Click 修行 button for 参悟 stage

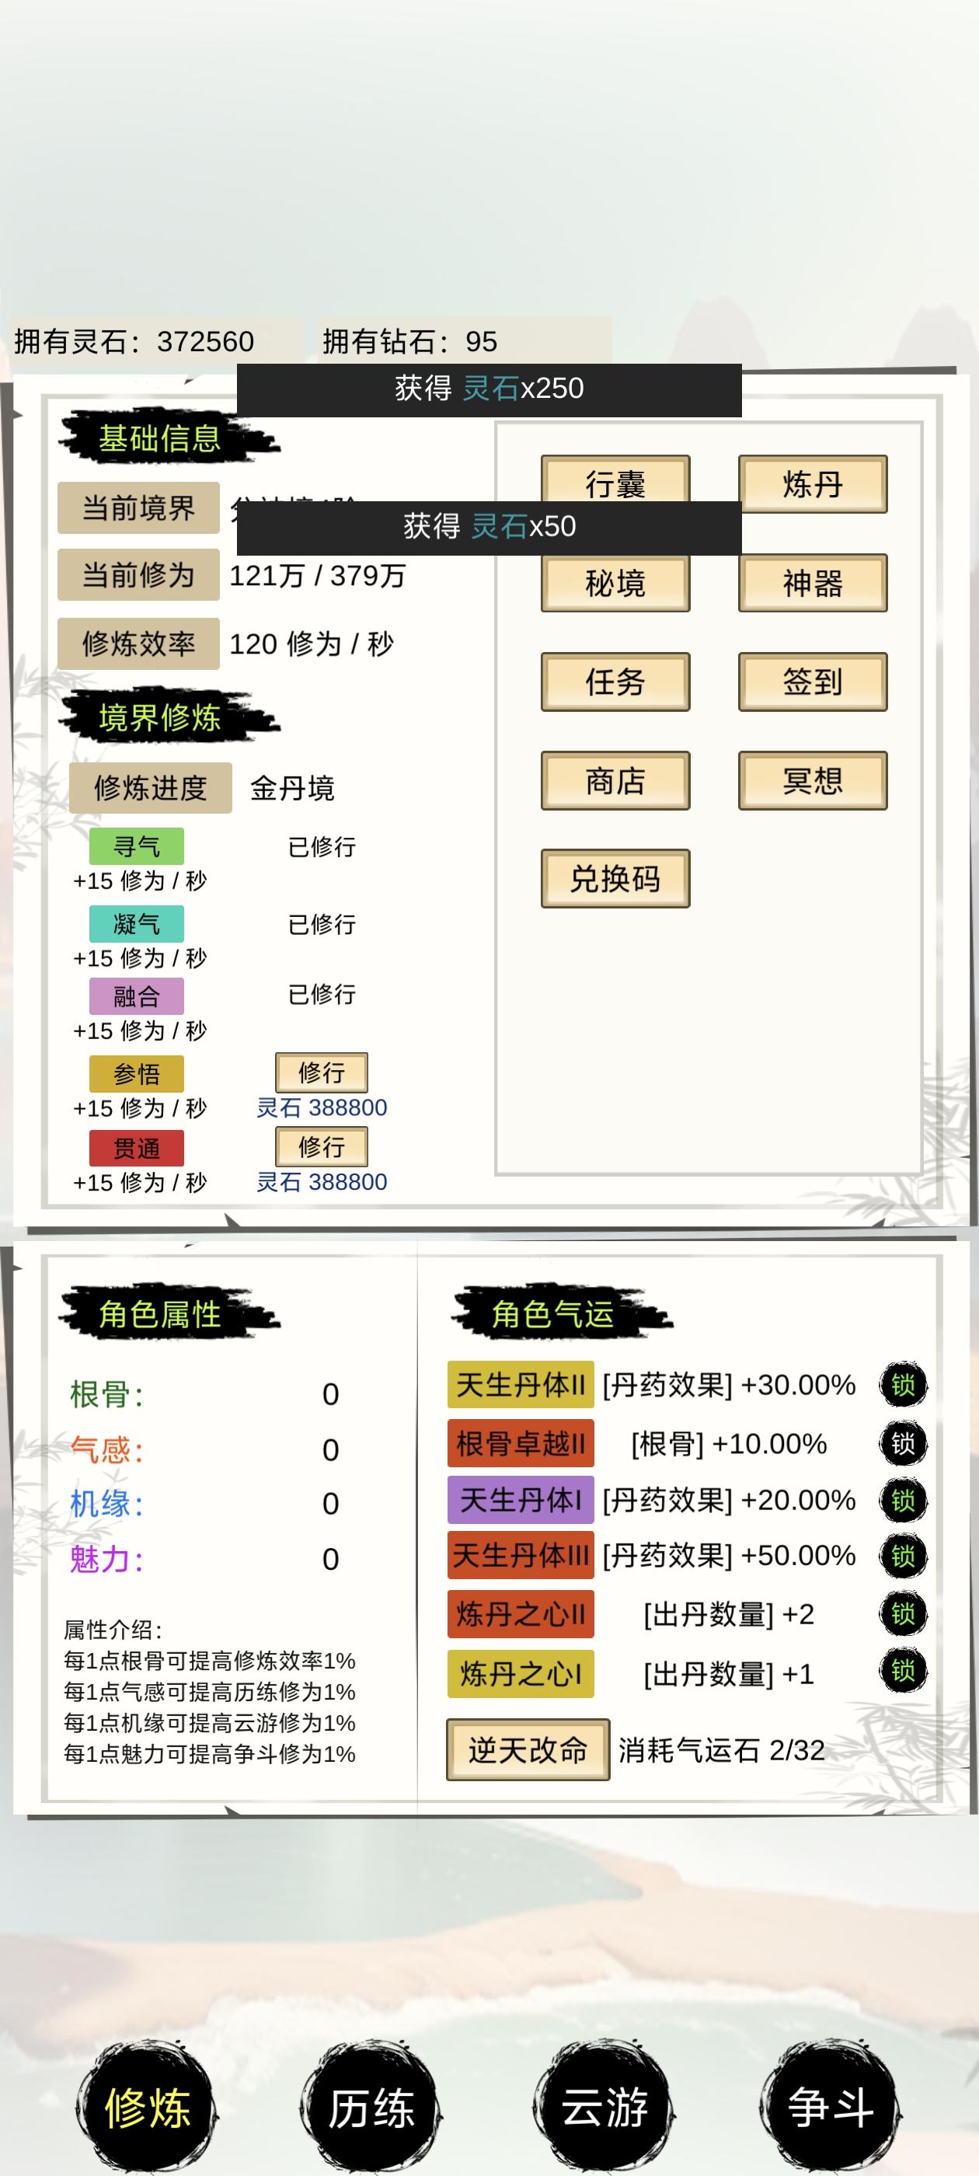[x=321, y=1072]
